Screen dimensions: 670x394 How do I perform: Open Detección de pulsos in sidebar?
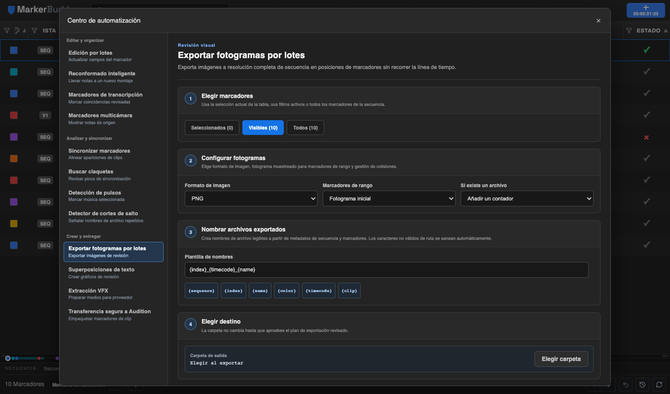tap(113, 196)
